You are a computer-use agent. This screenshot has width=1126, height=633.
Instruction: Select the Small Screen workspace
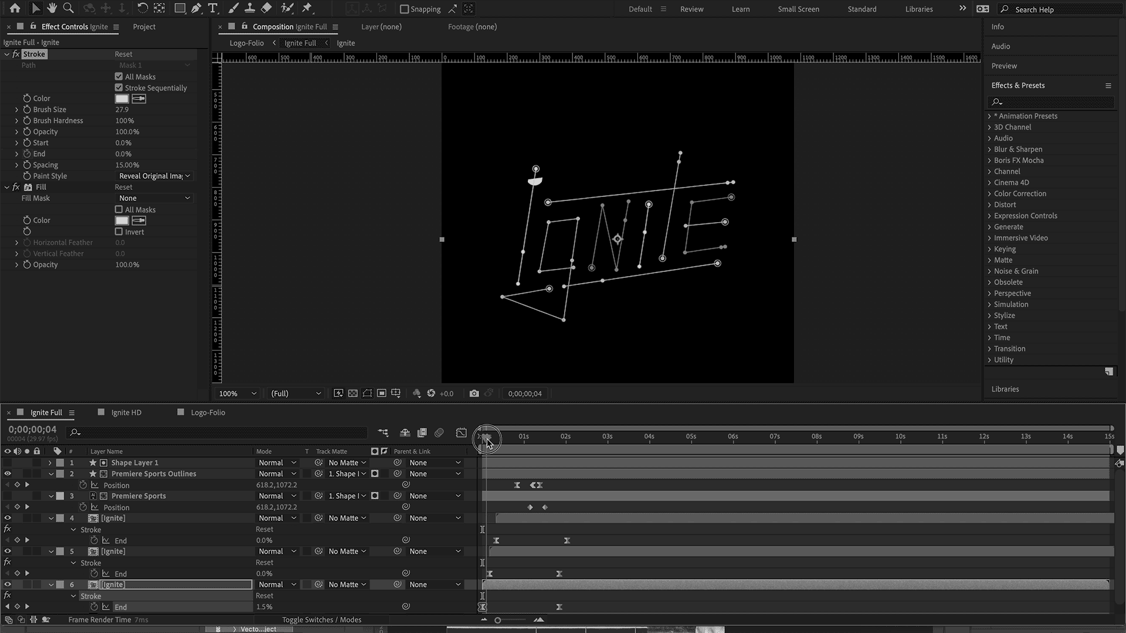798,9
